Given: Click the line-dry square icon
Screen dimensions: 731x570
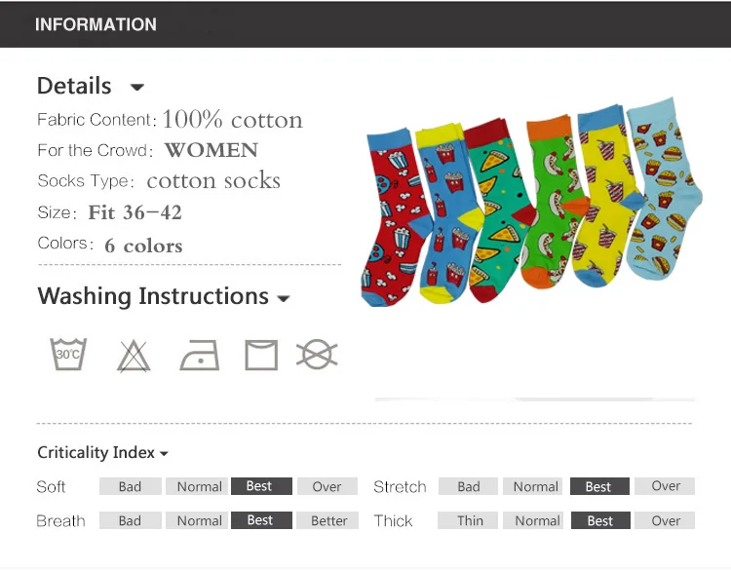Looking at the screenshot, I should pyautogui.click(x=261, y=355).
